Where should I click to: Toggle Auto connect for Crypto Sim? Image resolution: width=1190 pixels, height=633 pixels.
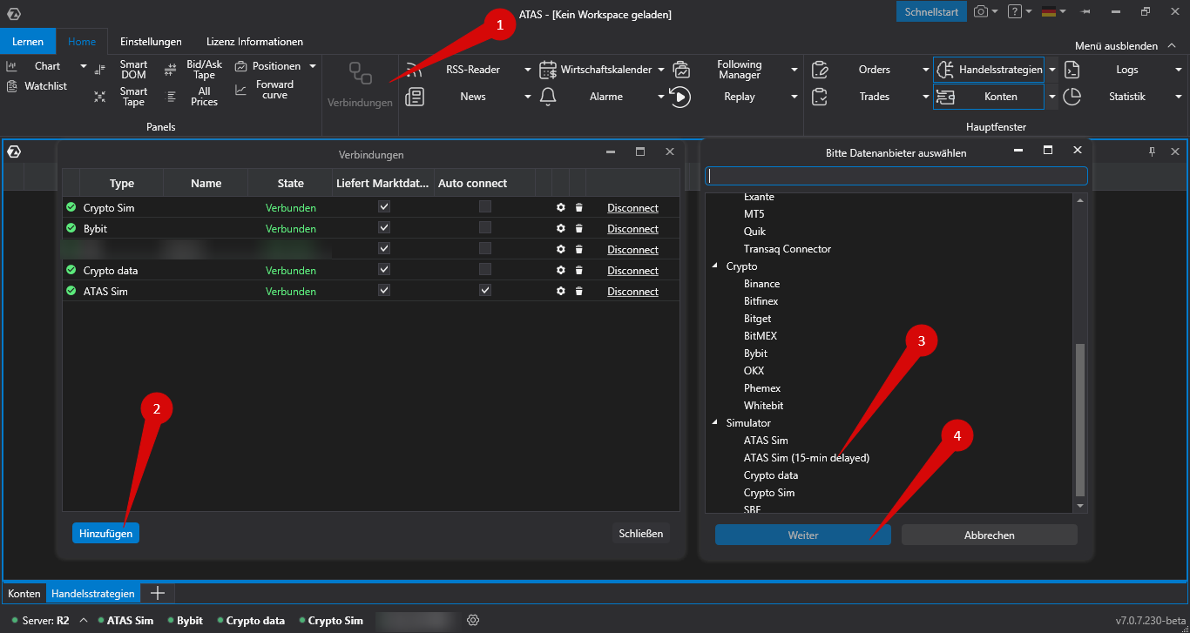coord(485,207)
